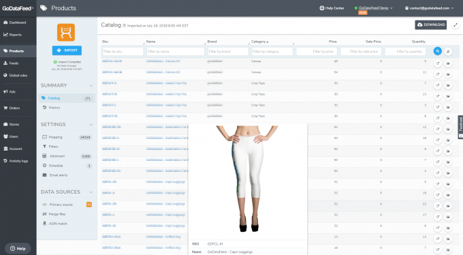Go to Feeds in the sidebar
Viewport: 463px width, 255px height.
11,63
